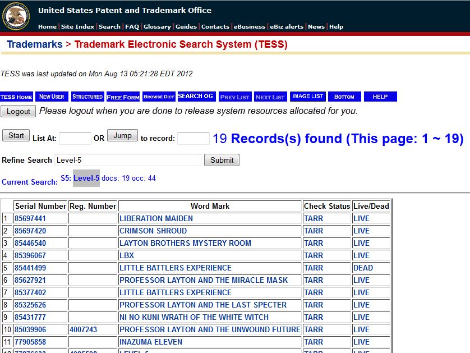
Task: Check TARR status for INAZUMA ELEVEN
Action: [x=314, y=342]
